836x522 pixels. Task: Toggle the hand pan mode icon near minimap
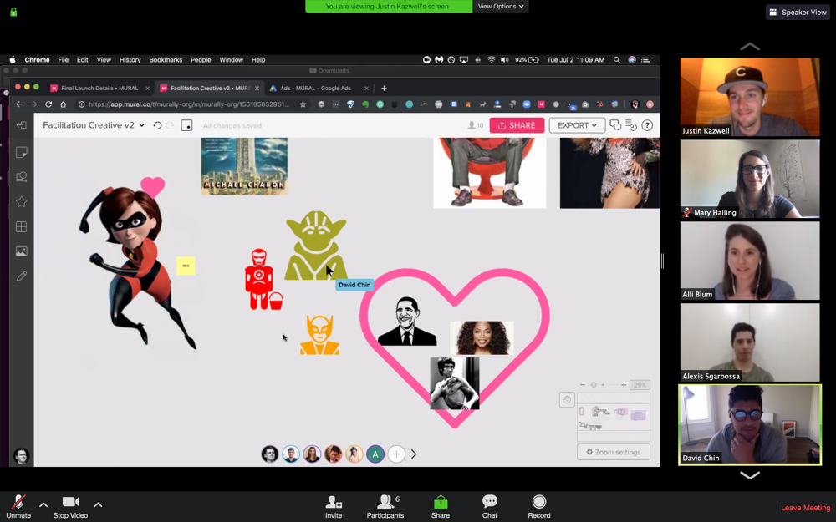point(567,399)
